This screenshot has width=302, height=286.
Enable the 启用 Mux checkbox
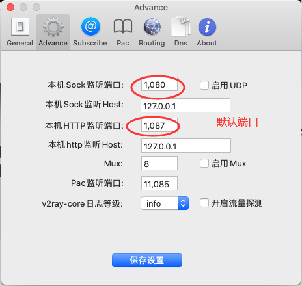[204, 163]
